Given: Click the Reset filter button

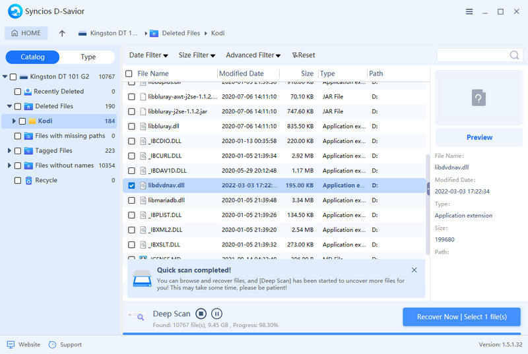Looking at the screenshot, I should 304,55.
